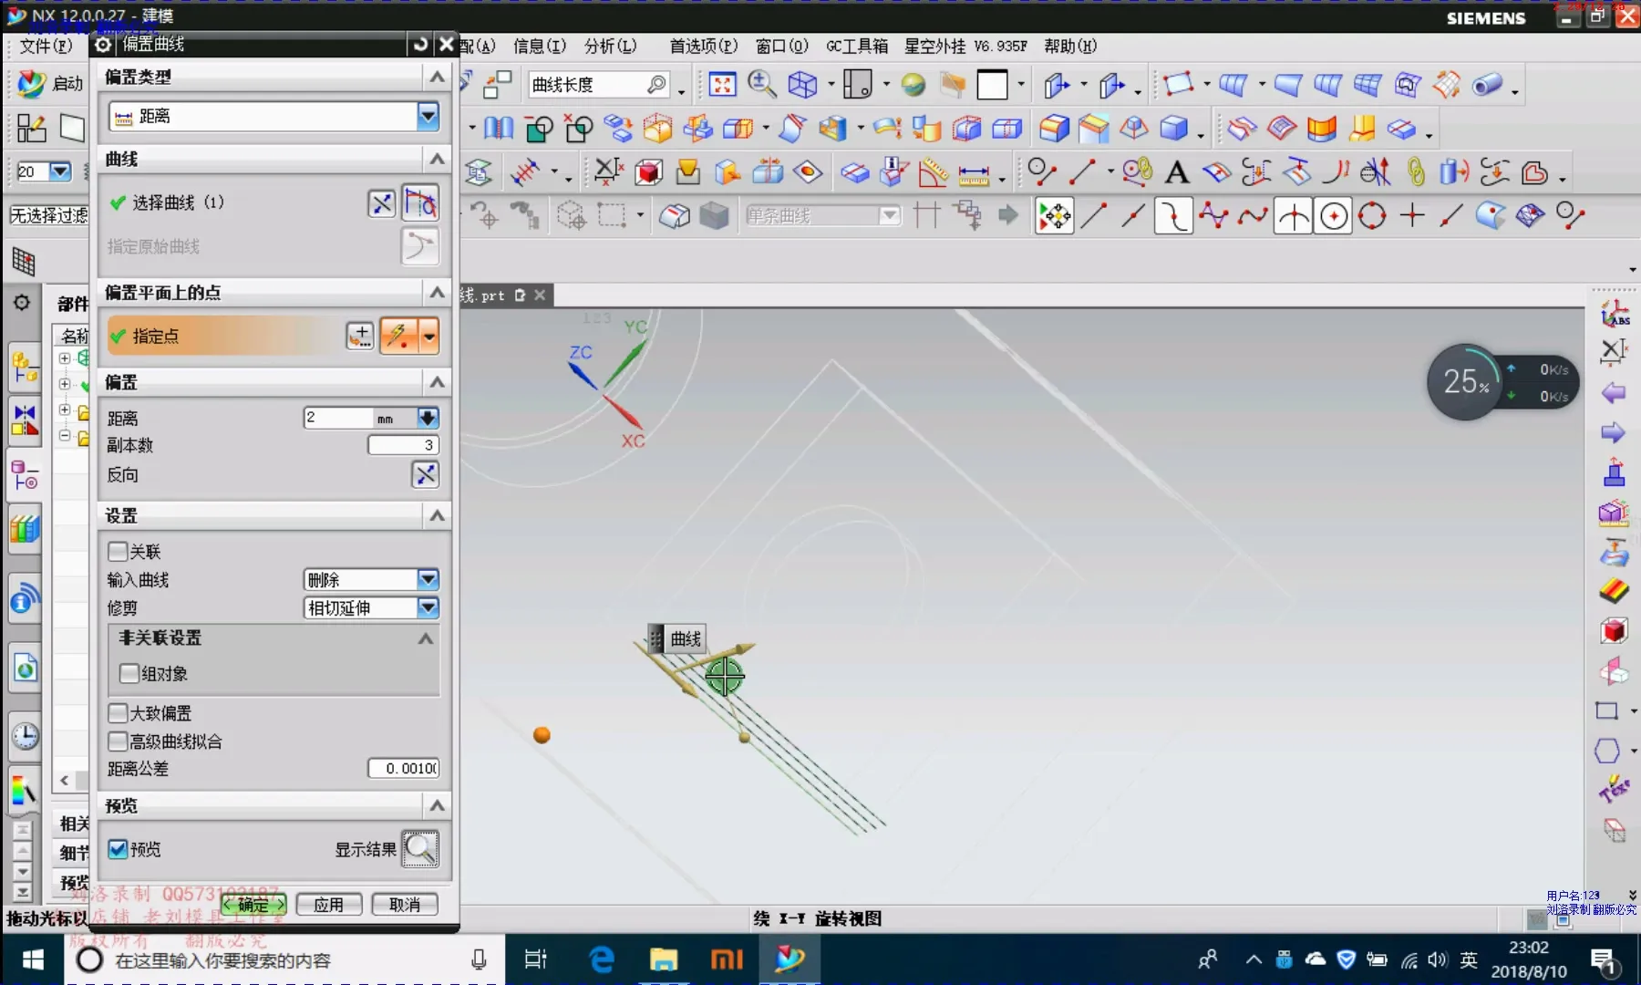Enable the 高级曲线拟合 checkbox
This screenshot has width=1641, height=985.
coord(118,741)
